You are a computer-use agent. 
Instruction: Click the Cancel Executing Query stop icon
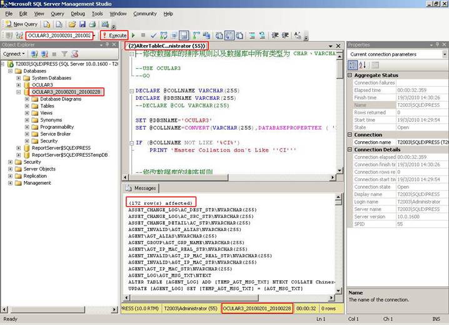point(143,36)
